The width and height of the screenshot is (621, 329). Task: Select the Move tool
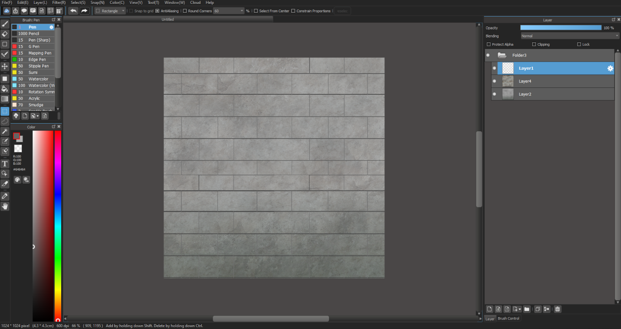point(5,66)
